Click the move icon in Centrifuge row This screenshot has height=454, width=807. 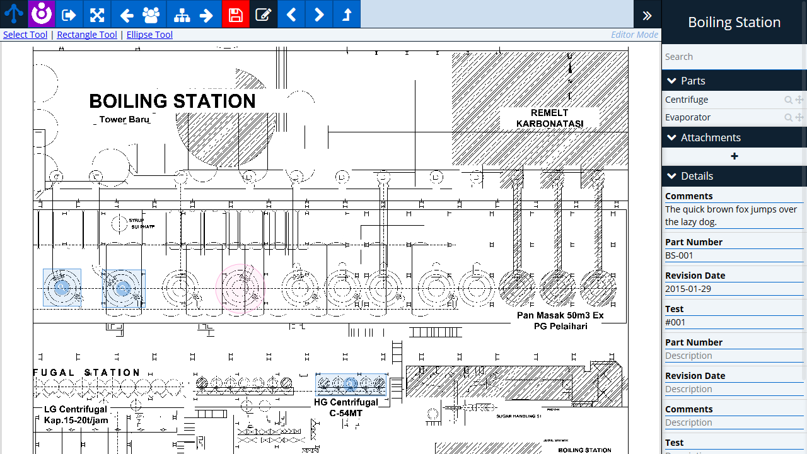[799, 100]
